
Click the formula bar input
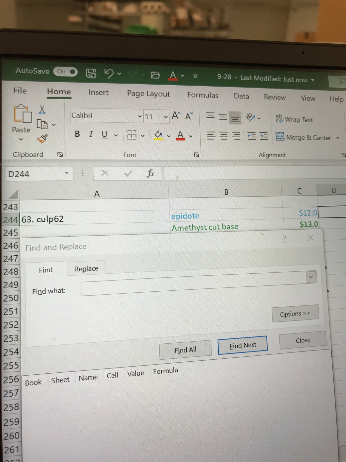click(x=255, y=173)
